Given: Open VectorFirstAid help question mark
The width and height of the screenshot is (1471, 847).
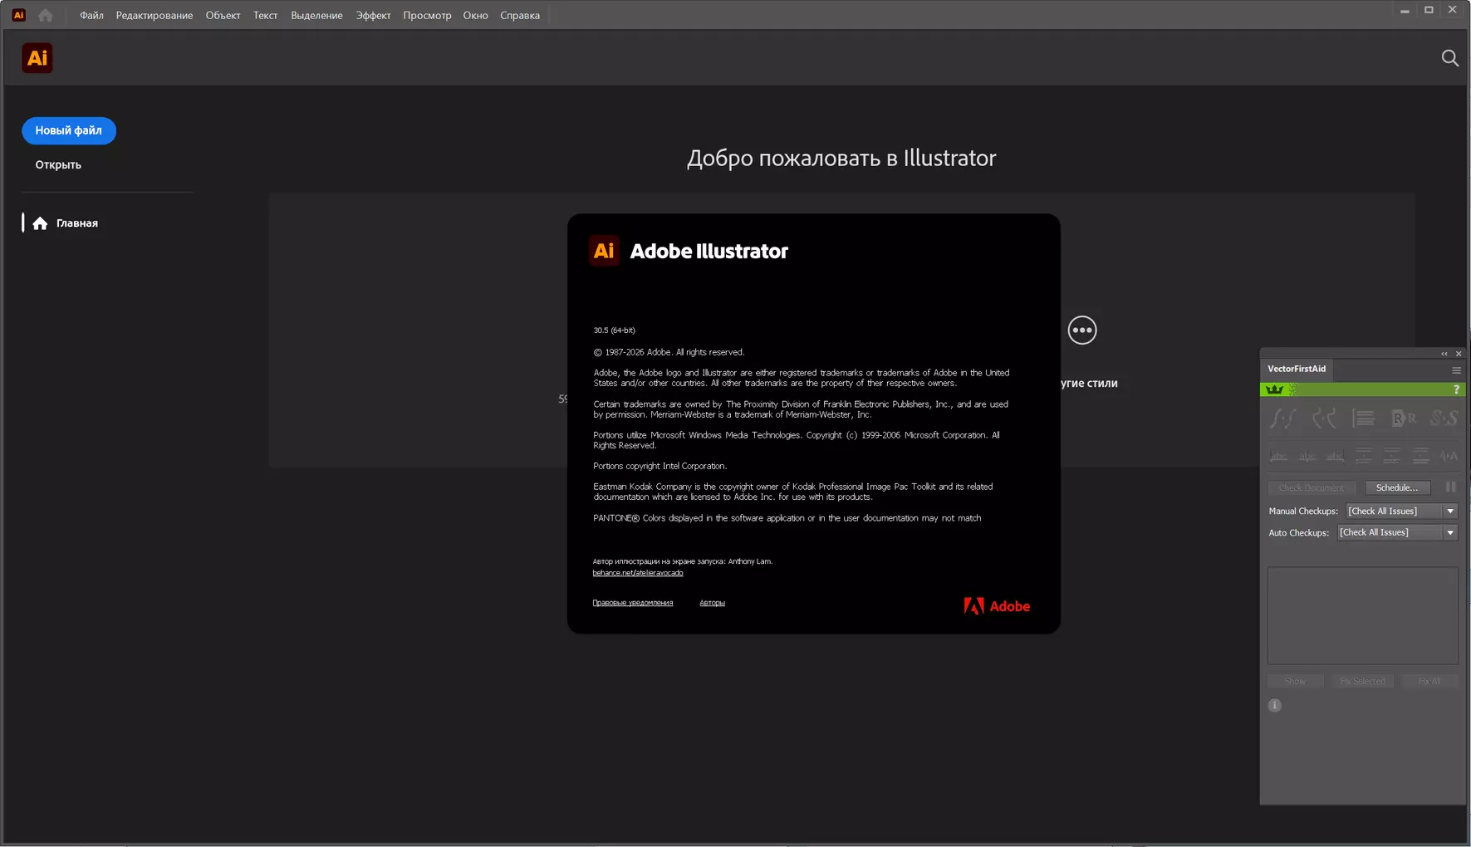Looking at the screenshot, I should [1456, 389].
